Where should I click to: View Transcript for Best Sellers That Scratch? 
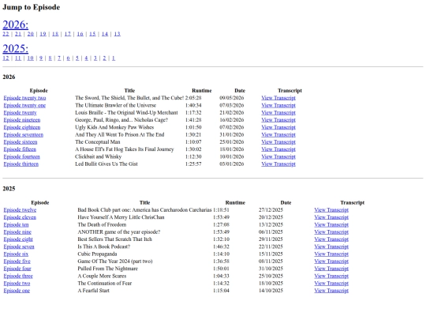[x=331, y=239]
